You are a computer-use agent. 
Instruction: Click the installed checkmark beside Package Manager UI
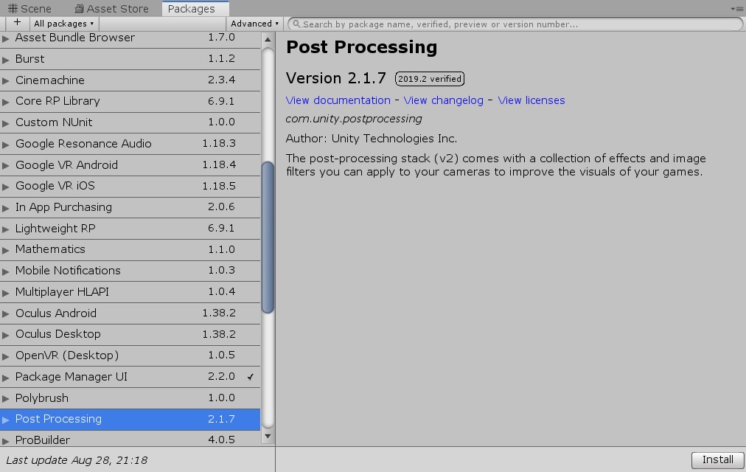250,377
